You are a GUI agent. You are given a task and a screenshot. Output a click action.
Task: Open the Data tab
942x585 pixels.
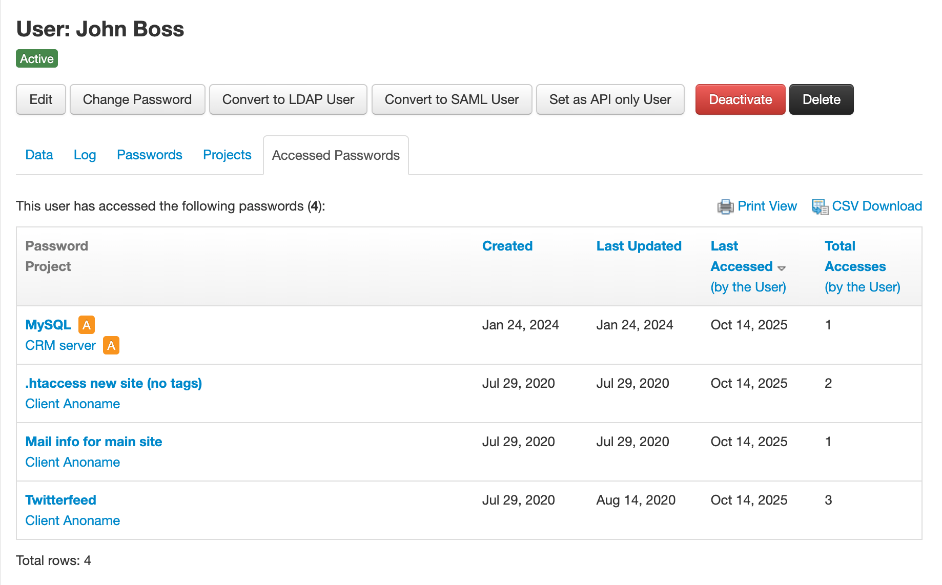[39, 155]
